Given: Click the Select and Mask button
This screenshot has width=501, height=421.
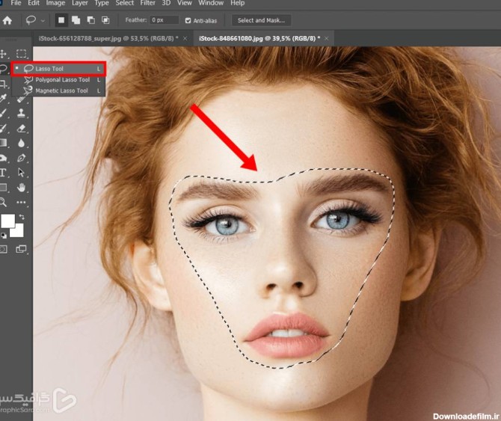Looking at the screenshot, I should tap(260, 20).
